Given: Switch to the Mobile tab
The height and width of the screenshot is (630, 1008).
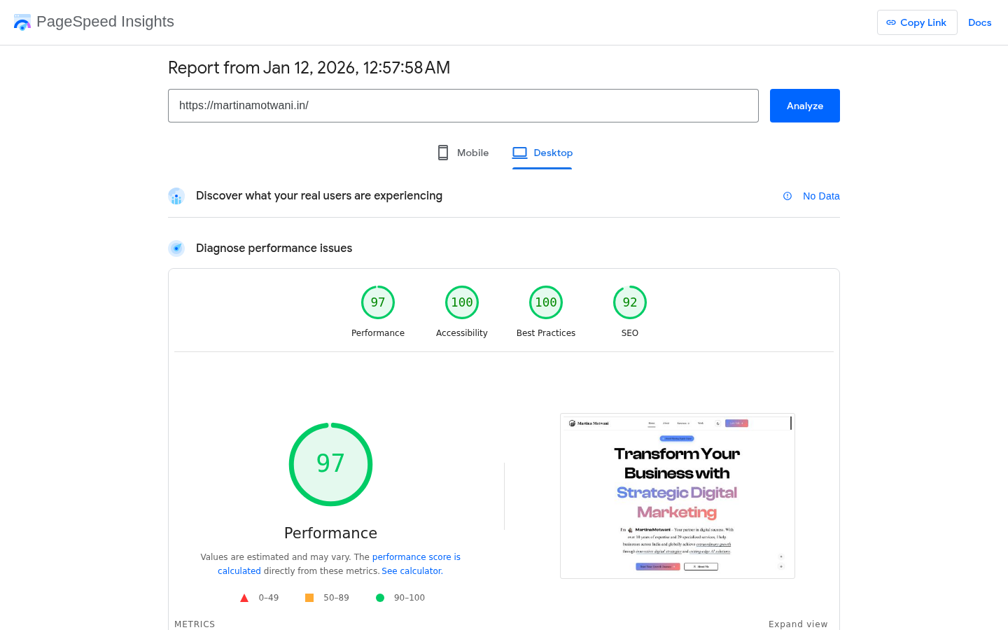Looking at the screenshot, I should pyautogui.click(x=472, y=153).
